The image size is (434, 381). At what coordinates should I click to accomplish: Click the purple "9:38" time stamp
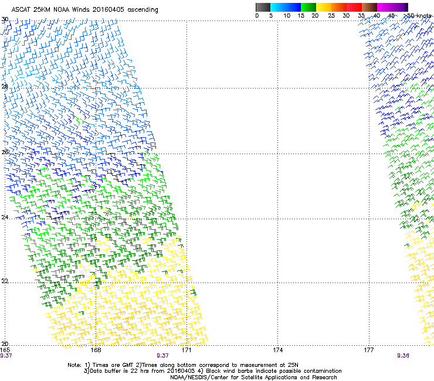[x=403, y=356]
